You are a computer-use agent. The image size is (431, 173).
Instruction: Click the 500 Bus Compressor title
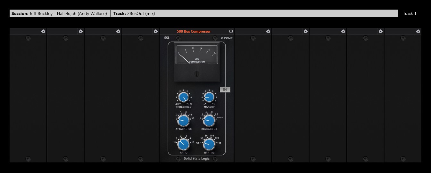coord(194,31)
